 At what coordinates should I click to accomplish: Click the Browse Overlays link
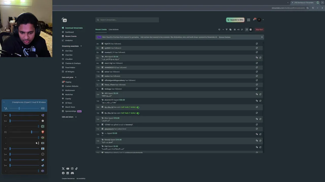(224, 37)
